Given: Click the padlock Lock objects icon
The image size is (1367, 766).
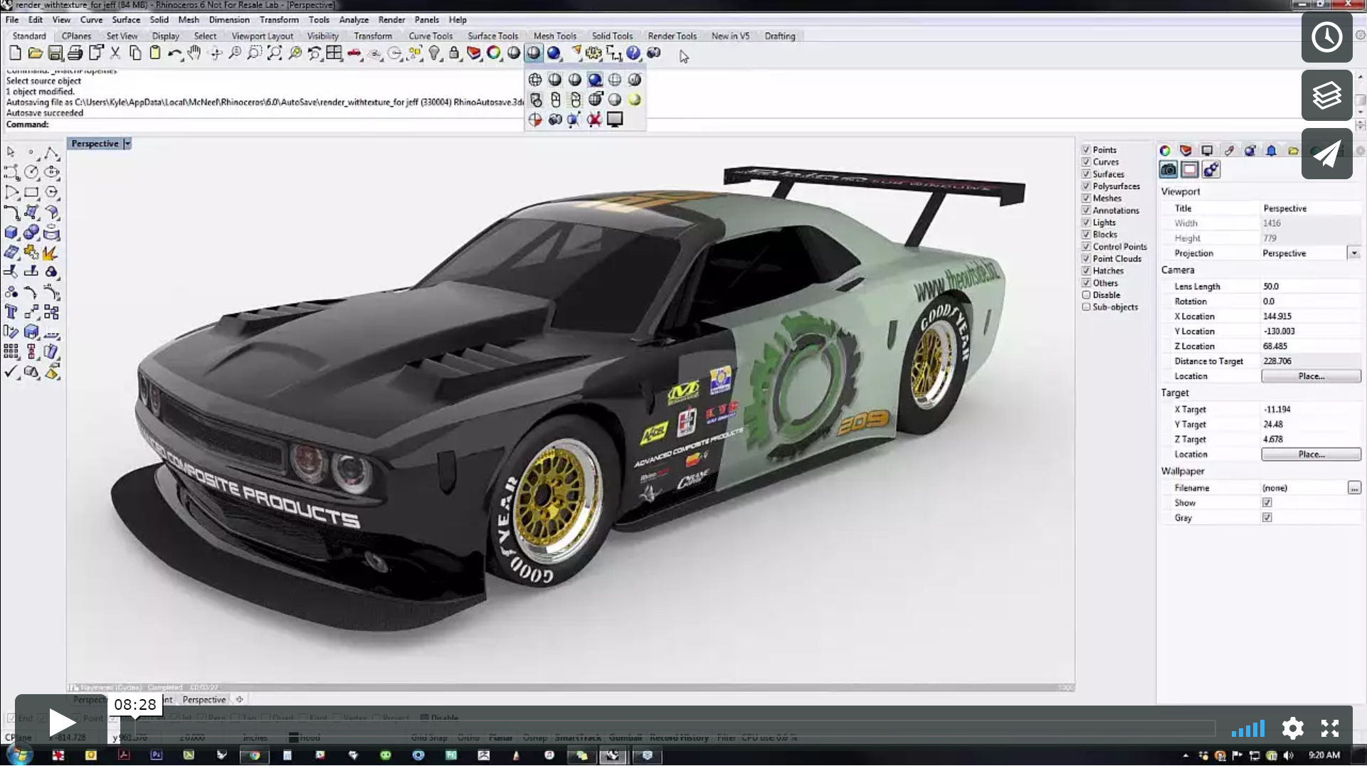Looking at the screenshot, I should [453, 53].
